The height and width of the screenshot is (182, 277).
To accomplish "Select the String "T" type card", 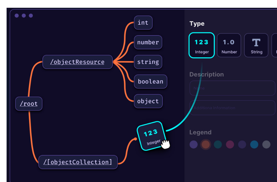I will coord(256,45).
